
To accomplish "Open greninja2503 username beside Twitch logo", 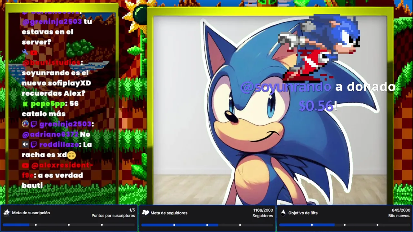I will (x=65, y=124).
